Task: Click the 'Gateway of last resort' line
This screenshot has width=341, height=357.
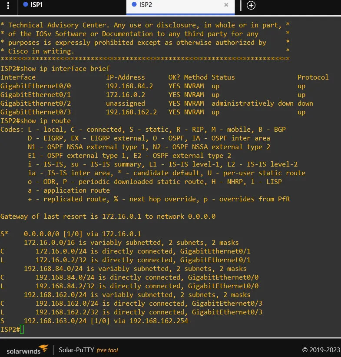Action: [108, 216]
